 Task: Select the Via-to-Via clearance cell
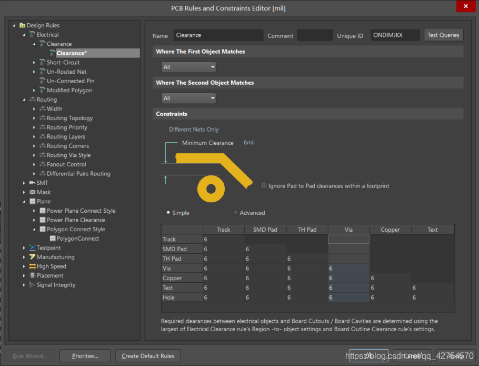(x=348, y=268)
